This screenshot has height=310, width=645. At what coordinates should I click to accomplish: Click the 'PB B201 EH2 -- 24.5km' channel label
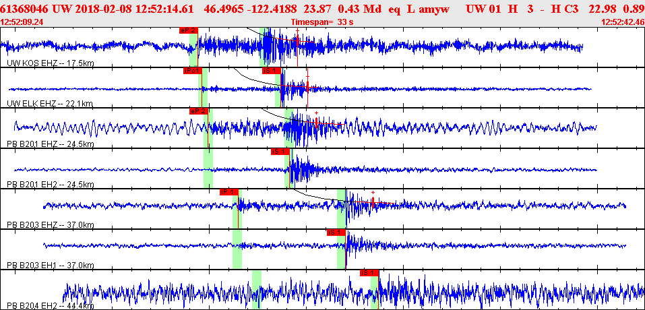(50, 184)
